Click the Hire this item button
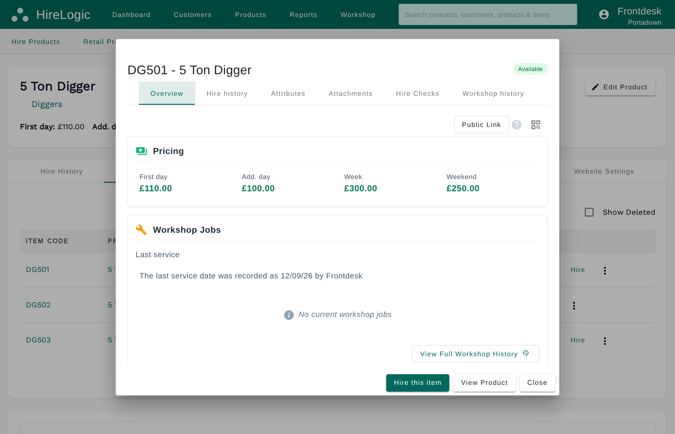The height and width of the screenshot is (434, 675). 417,383
